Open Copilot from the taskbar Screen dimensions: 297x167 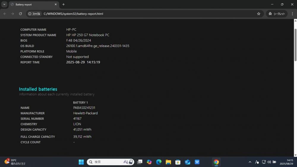coord(149,162)
